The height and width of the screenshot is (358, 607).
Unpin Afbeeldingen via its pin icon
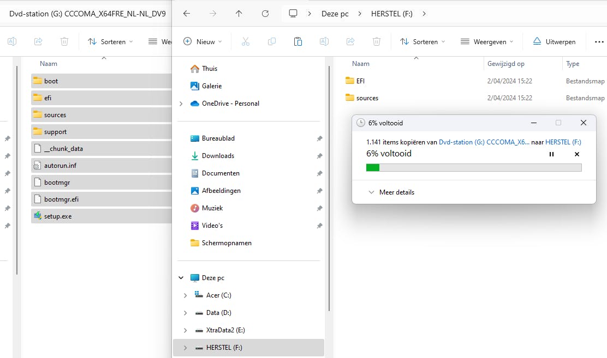click(x=319, y=191)
